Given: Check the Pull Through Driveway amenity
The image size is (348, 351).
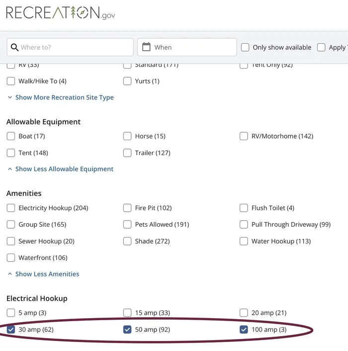Looking at the screenshot, I should (x=244, y=225).
